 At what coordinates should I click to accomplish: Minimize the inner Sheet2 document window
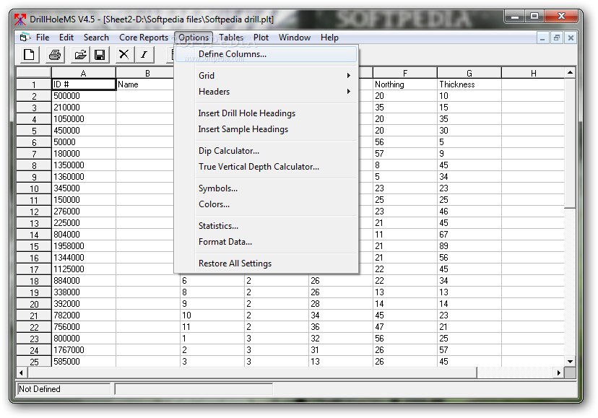pos(542,38)
